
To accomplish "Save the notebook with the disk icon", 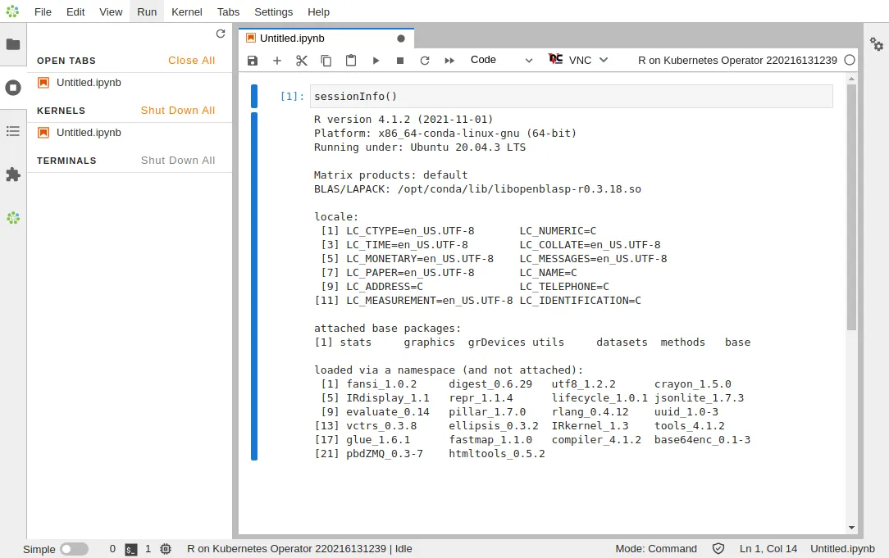I will coord(253,61).
